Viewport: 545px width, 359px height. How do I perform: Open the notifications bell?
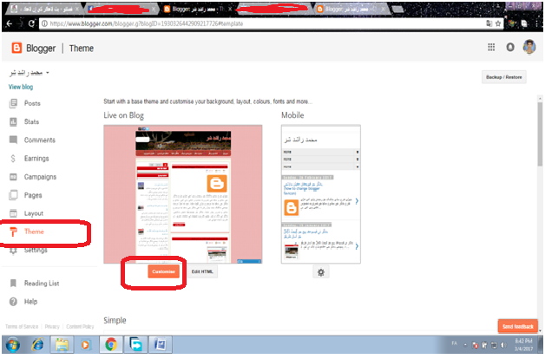point(510,47)
